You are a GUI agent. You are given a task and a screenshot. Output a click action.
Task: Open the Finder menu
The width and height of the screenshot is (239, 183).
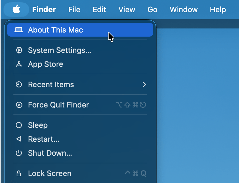(x=44, y=10)
